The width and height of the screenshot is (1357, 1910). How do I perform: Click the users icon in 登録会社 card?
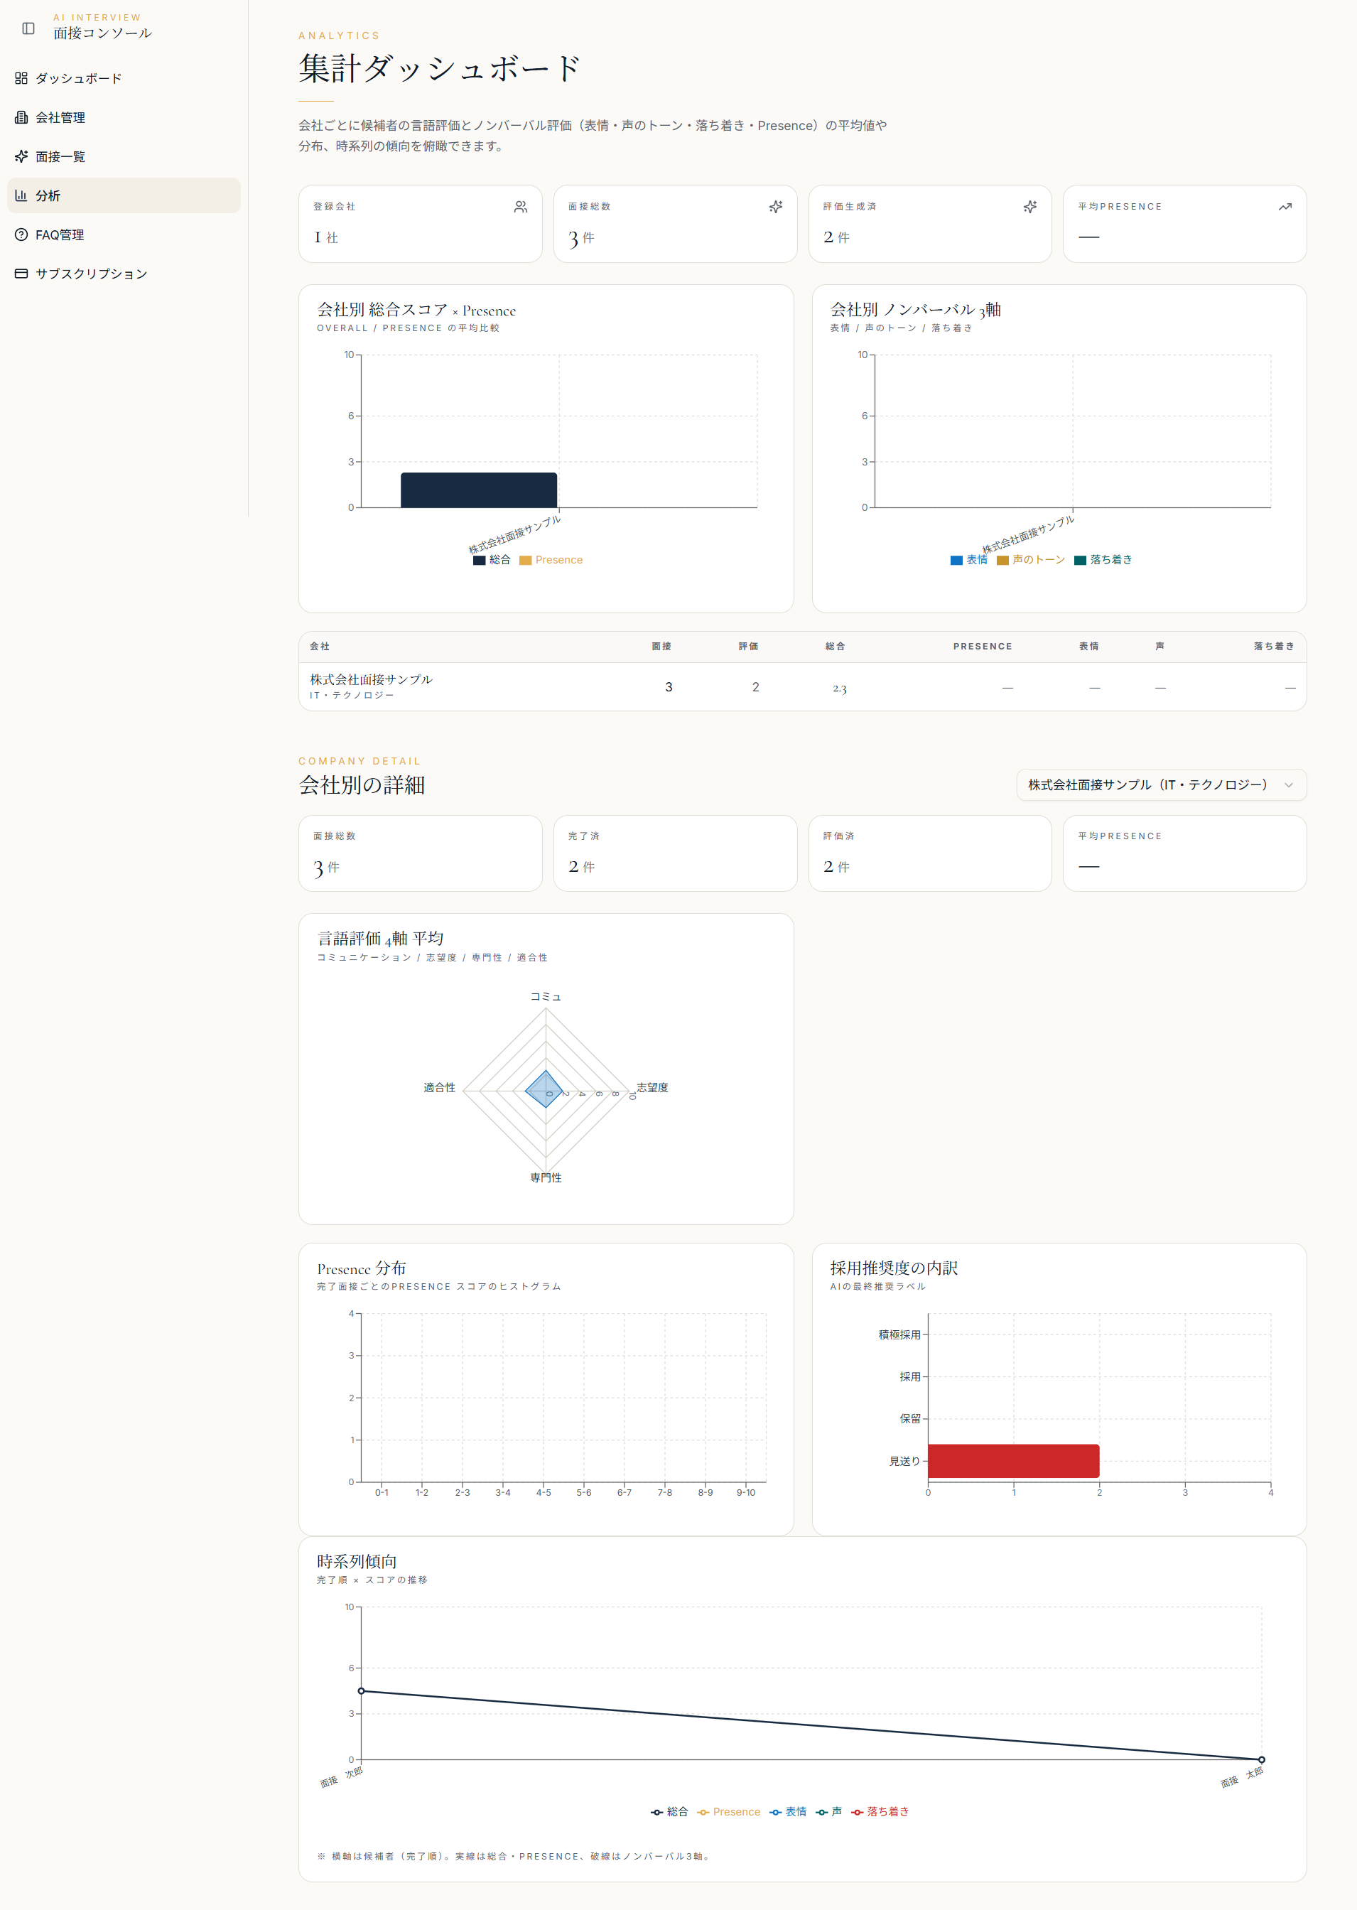click(521, 207)
